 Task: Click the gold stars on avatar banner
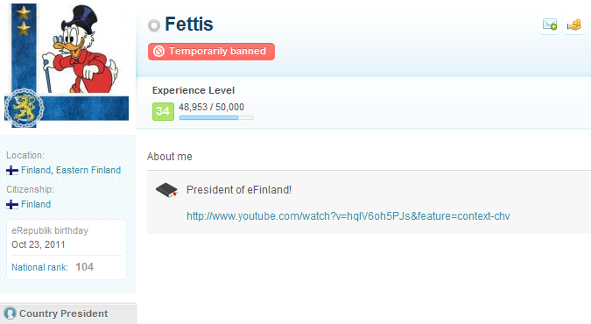coord(24,20)
